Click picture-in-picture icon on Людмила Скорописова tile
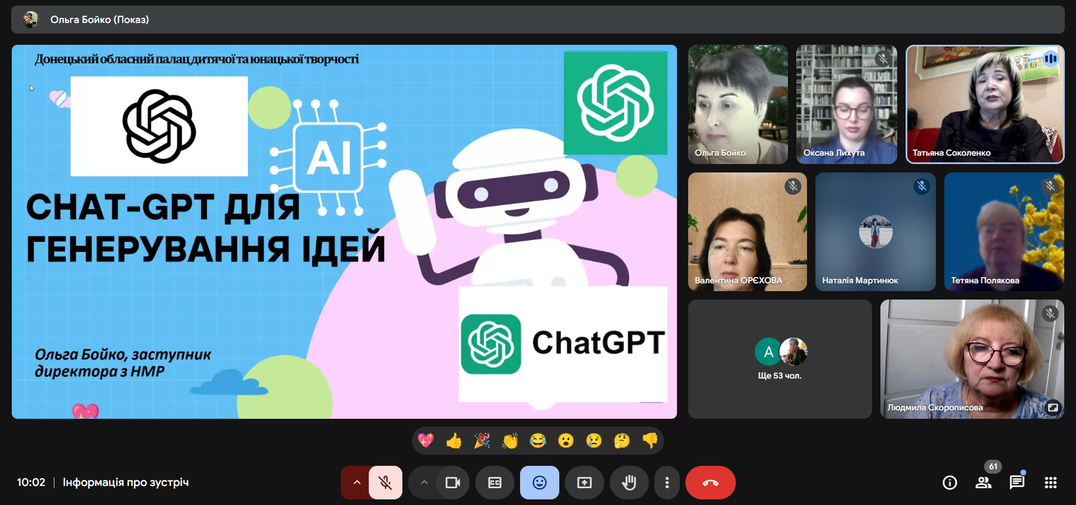This screenshot has width=1076, height=505. click(1053, 408)
